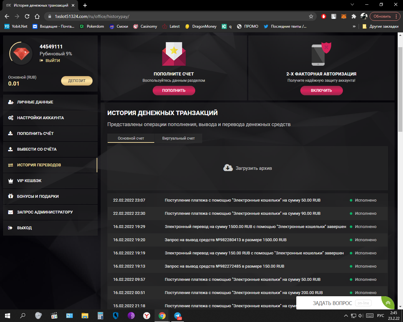This screenshot has width=403, height=322.
Task: Switch to Виртуальный счет tab
Action: 178,138
